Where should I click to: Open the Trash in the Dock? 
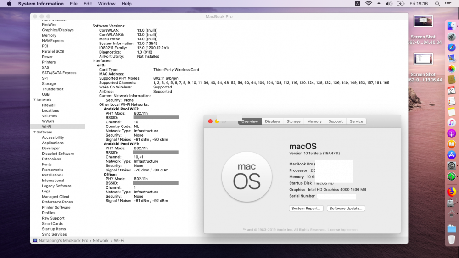pyautogui.click(x=451, y=240)
